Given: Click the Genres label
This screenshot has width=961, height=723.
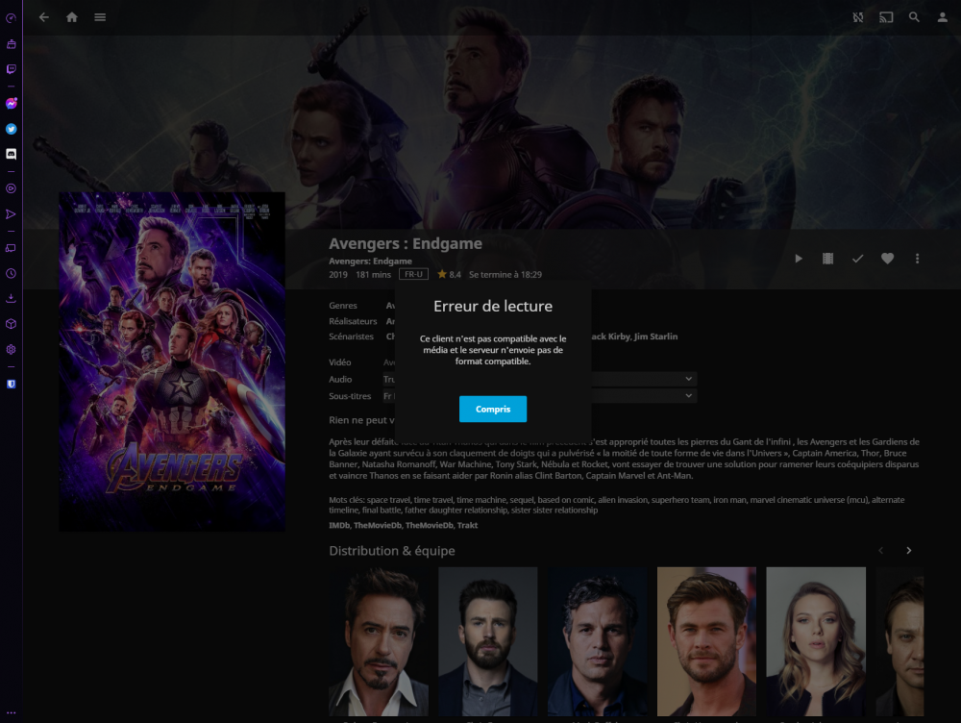Looking at the screenshot, I should coord(343,306).
